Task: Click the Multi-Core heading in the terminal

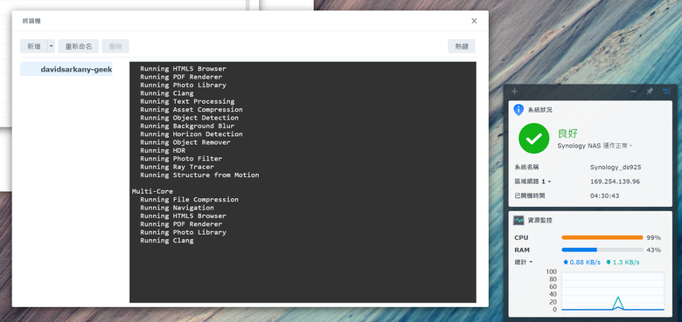Action: point(152,191)
